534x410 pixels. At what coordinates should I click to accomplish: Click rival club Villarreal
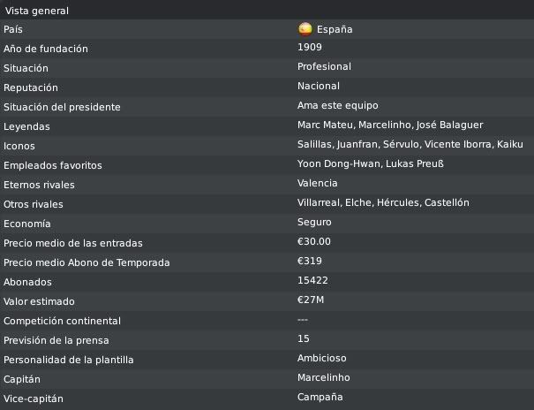(318, 202)
